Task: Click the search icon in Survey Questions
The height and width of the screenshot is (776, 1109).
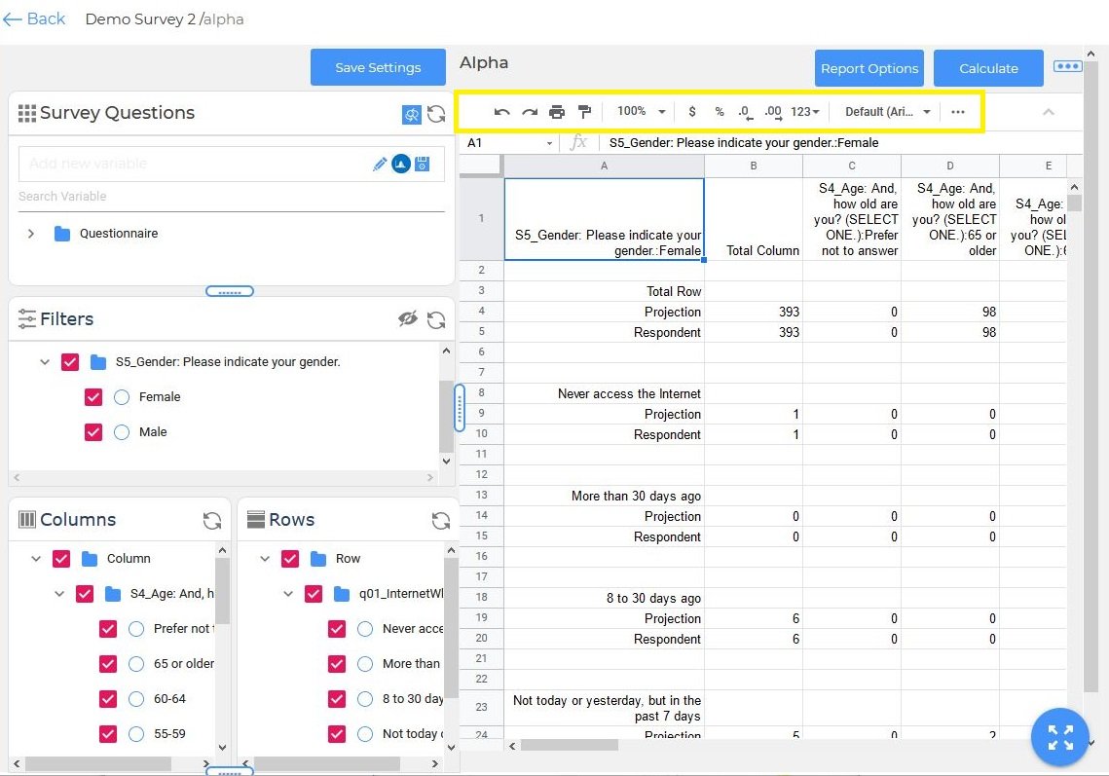Action: pos(411,114)
